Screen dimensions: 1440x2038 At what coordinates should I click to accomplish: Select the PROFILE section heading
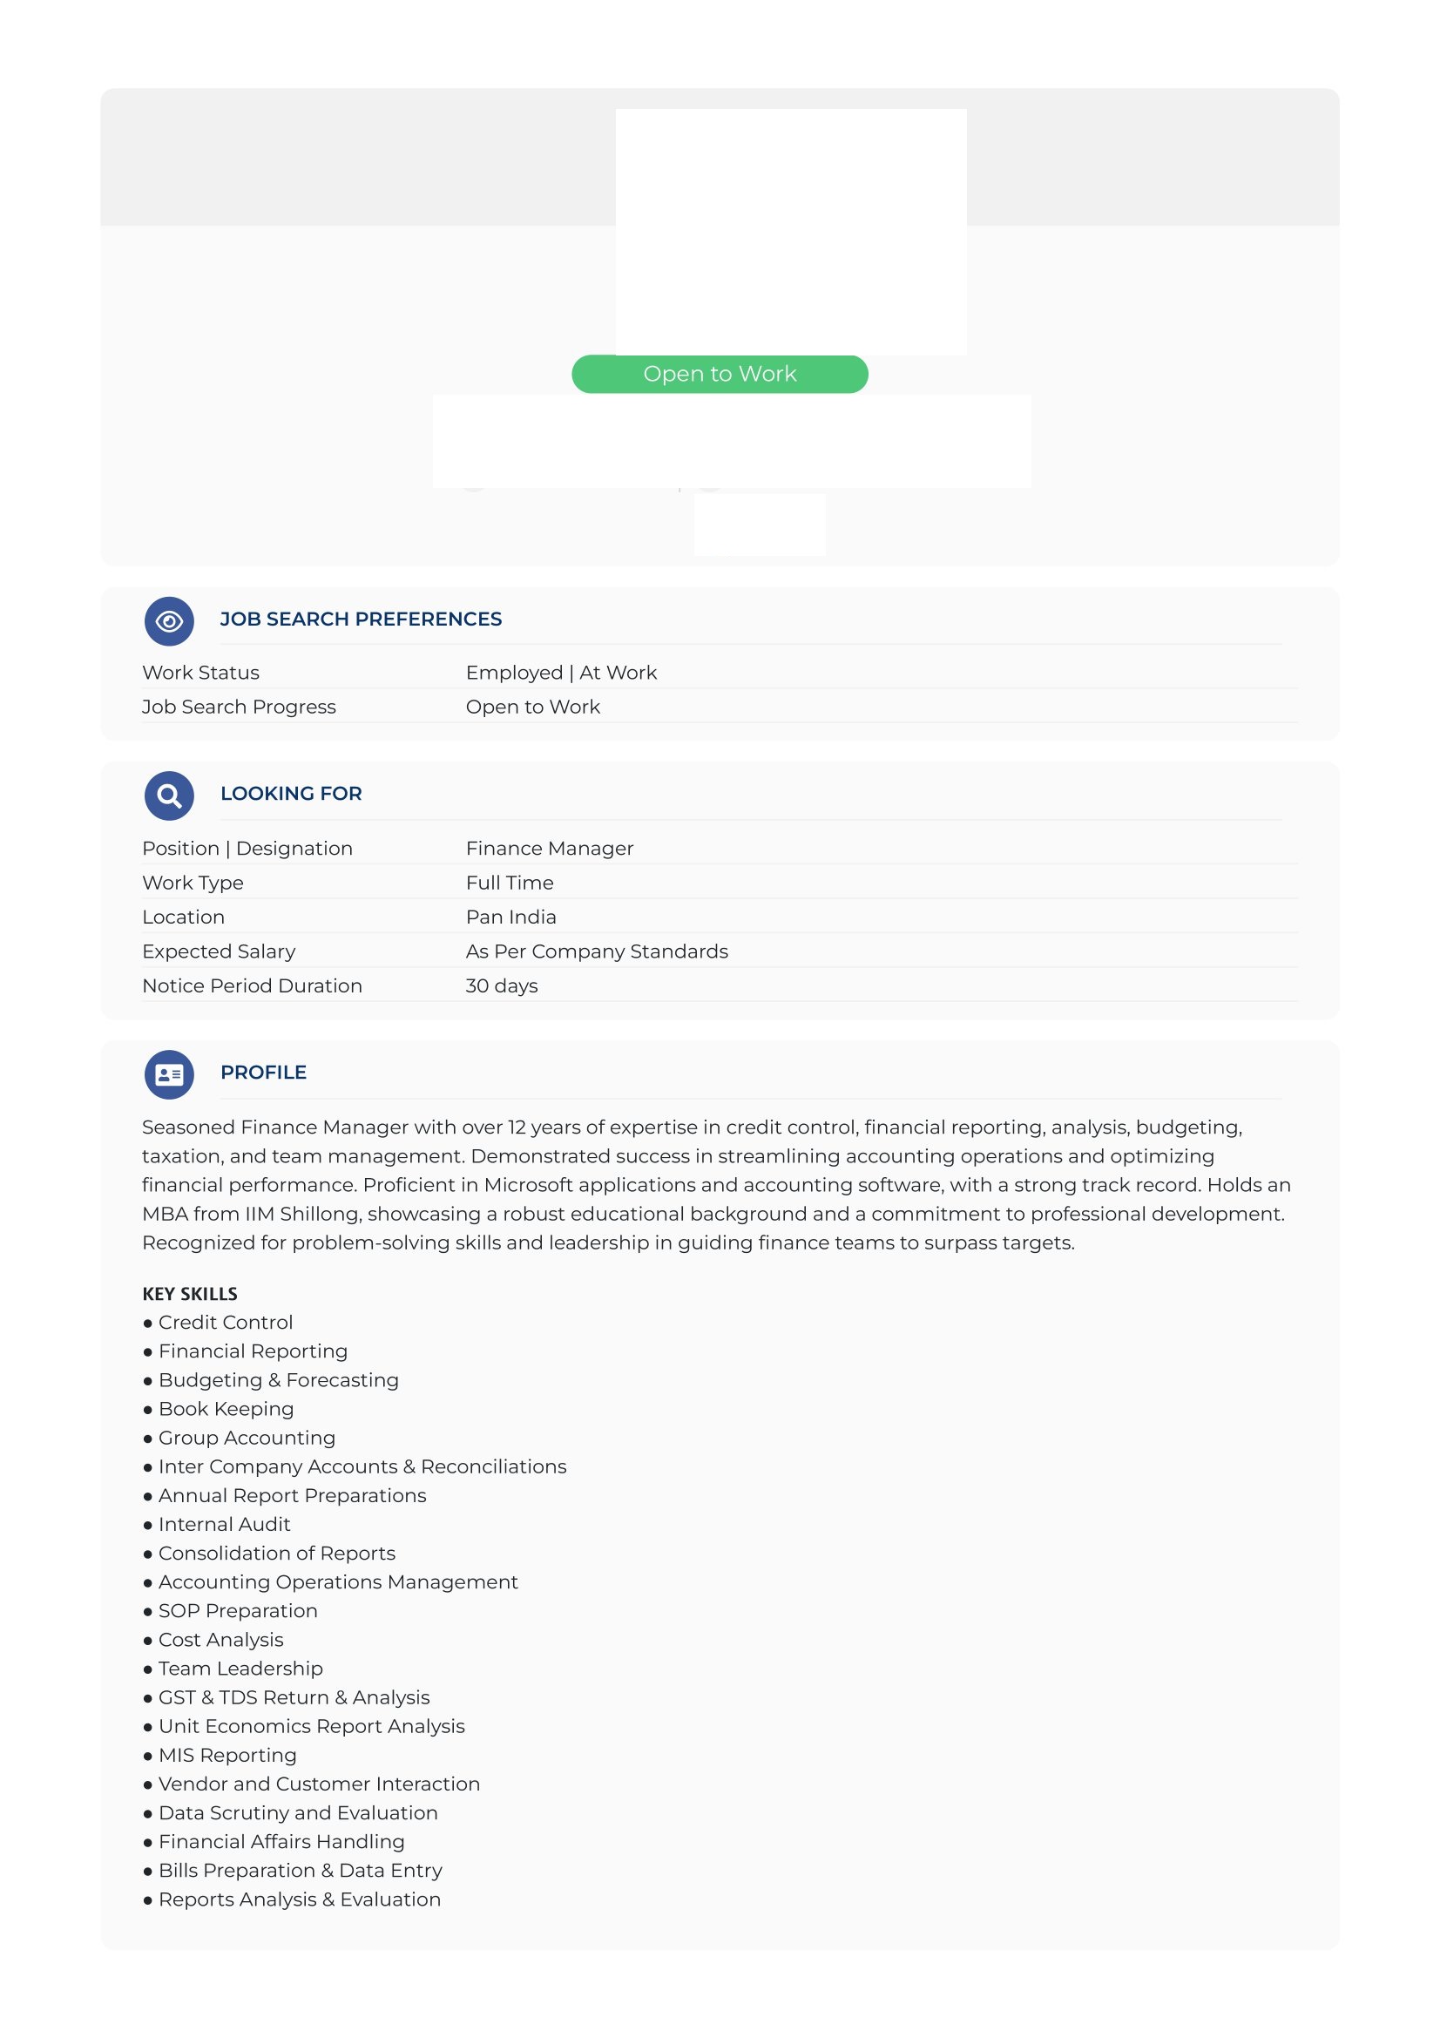(263, 1073)
